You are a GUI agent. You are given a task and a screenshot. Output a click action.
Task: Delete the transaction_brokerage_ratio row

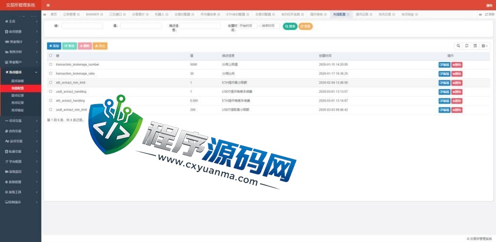[x=456, y=74]
